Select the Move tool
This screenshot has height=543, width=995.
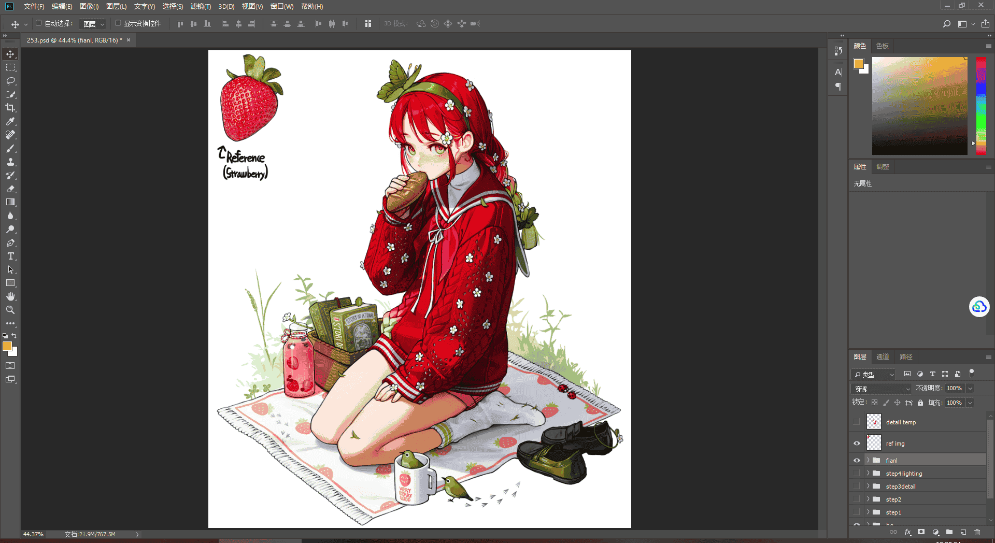click(10, 54)
